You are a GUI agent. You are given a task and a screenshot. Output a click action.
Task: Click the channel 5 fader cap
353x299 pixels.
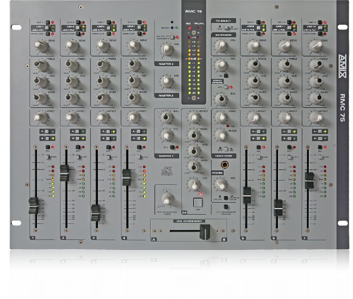(x=247, y=195)
